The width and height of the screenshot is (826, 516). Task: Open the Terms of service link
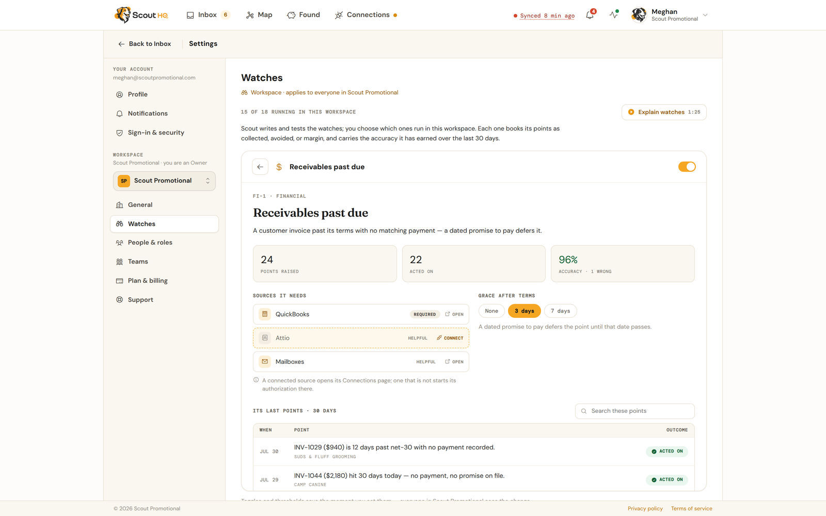point(692,509)
